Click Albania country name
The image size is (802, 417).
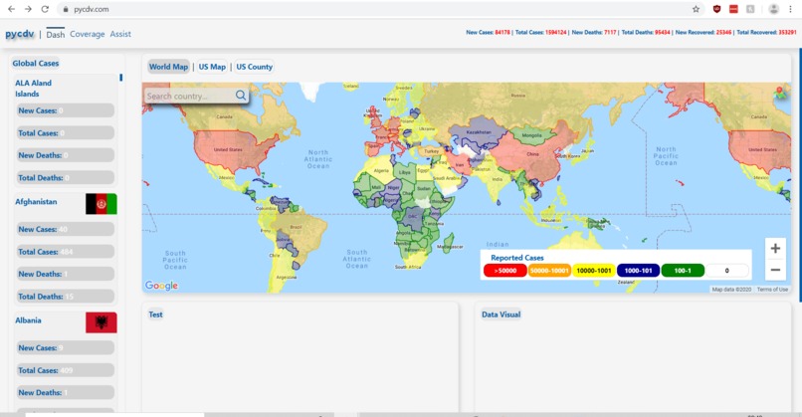28,320
